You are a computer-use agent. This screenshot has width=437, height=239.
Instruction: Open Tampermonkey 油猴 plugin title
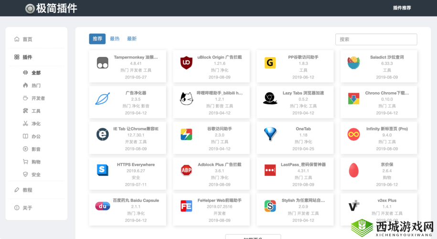[136, 57]
